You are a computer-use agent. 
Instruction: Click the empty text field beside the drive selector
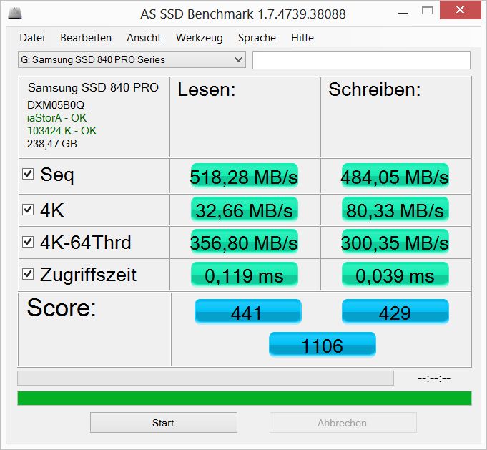tap(361, 60)
